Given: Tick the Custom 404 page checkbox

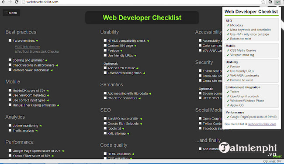Looking at the screenshot, I should click(105, 45).
